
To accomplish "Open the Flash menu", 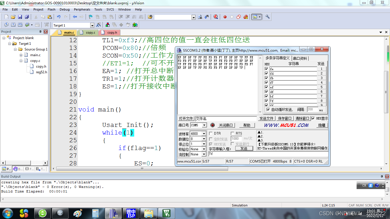I will click(x=51, y=9).
